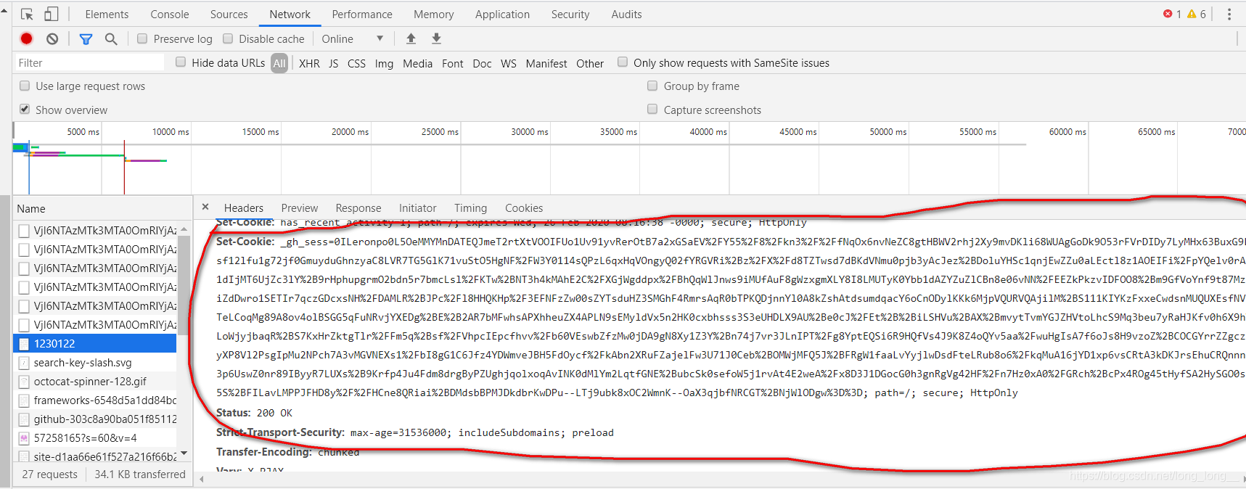This screenshot has width=1246, height=489.
Task: Filter requests by WS
Action: coord(509,64)
